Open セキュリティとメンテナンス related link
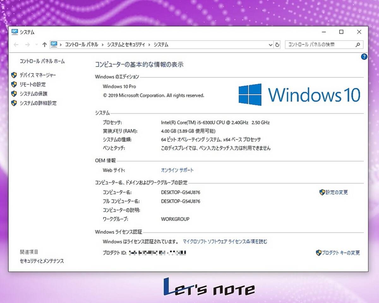379x303 pixels. (42, 261)
